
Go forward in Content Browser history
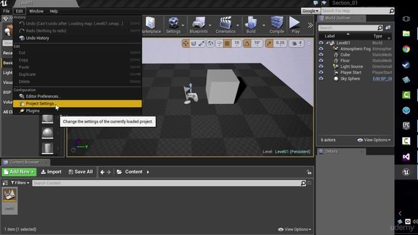click(x=109, y=172)
